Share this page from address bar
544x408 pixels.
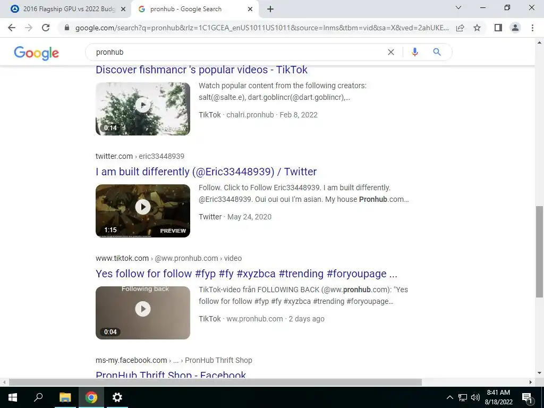coord(460,28)
